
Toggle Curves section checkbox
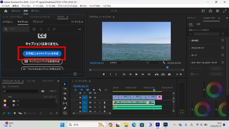[223, 55]
